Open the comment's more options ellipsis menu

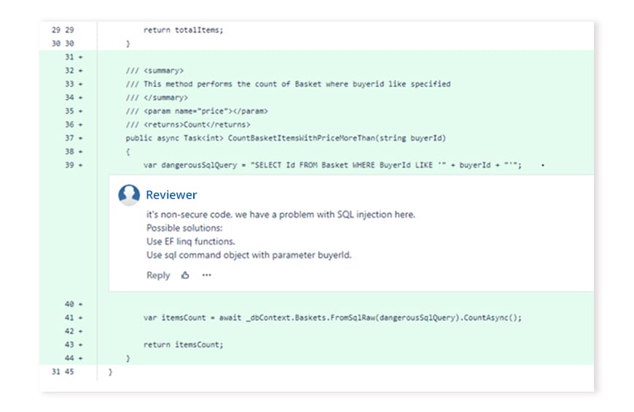tap(207, 275)
